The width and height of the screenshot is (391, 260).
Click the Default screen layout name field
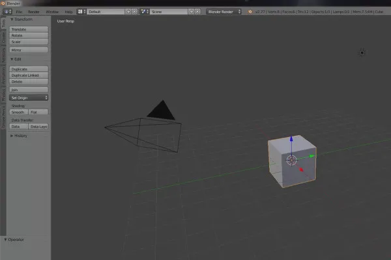(106, 12)
